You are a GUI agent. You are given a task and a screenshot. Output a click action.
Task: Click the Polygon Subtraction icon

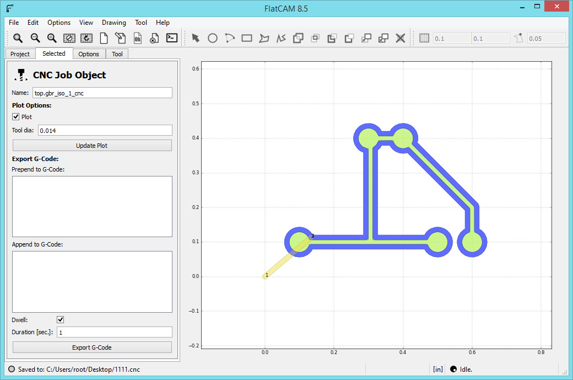tap(332, 38)
